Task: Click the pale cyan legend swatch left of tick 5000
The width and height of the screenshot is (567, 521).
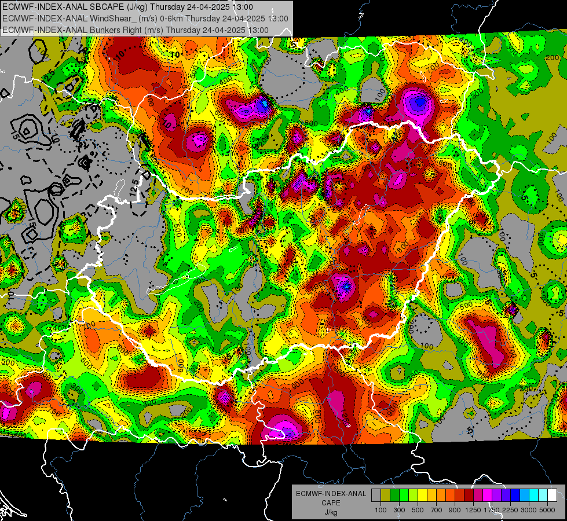Action: coord(543,496)
